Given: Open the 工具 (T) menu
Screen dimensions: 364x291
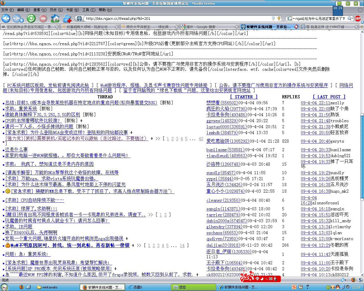Looking at the screenshot, I should point(89,10).
